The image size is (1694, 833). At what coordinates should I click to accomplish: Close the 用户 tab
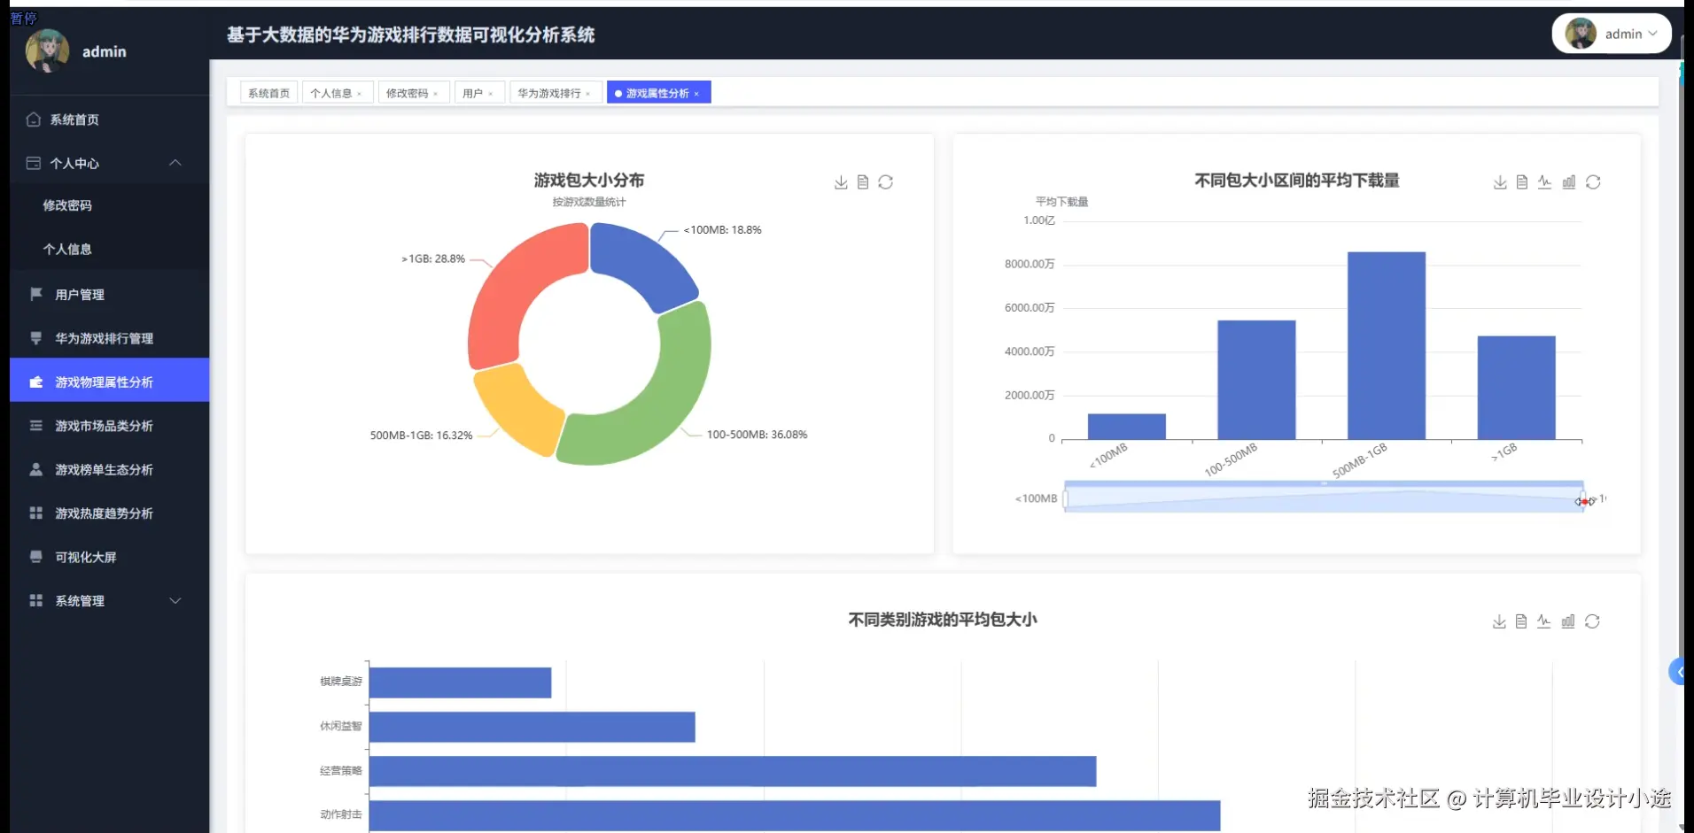point(490,94)
